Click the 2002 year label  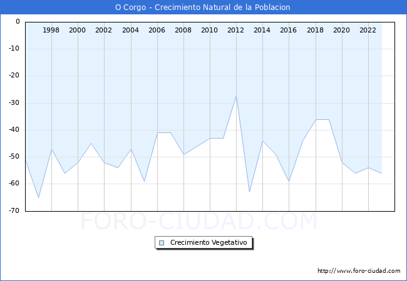coord(103,30)
